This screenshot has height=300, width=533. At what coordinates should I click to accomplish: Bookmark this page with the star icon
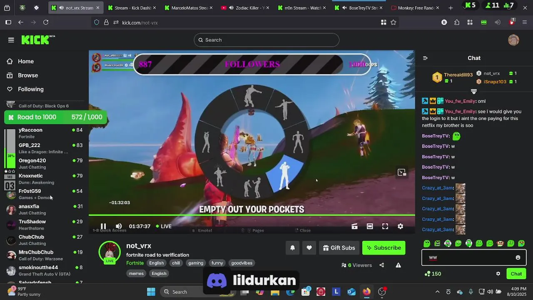pyautogui.click(x=393, y=22)
